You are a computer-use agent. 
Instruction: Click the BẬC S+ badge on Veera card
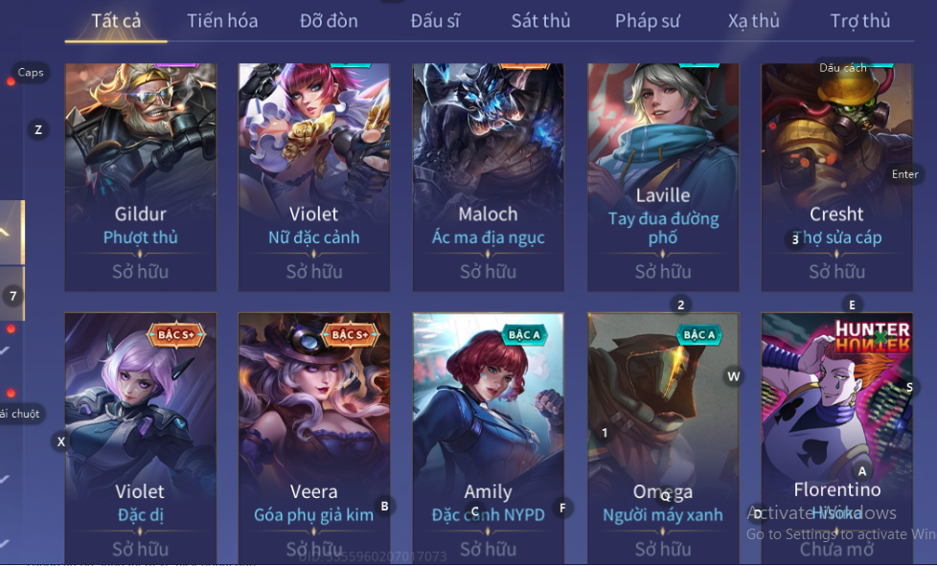click(351, 335)
